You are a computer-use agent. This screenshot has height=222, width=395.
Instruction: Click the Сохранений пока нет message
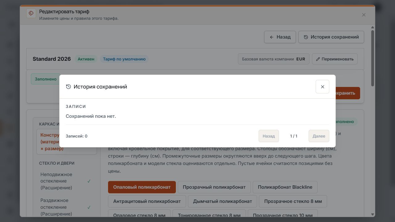coord(91,116)
